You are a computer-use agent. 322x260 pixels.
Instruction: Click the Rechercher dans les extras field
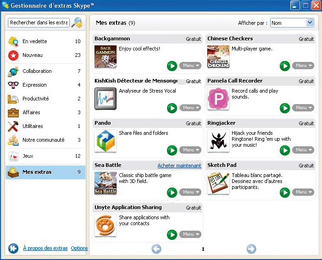(x=39, y=22)
